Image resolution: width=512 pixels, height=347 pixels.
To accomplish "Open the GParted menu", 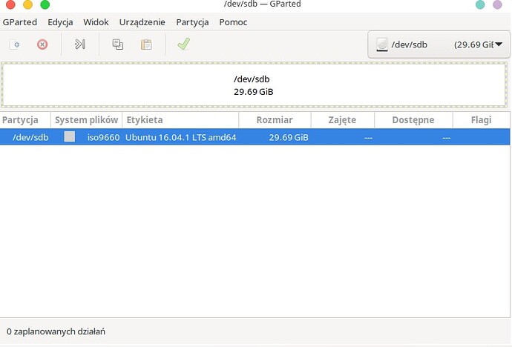I will 19,22.
